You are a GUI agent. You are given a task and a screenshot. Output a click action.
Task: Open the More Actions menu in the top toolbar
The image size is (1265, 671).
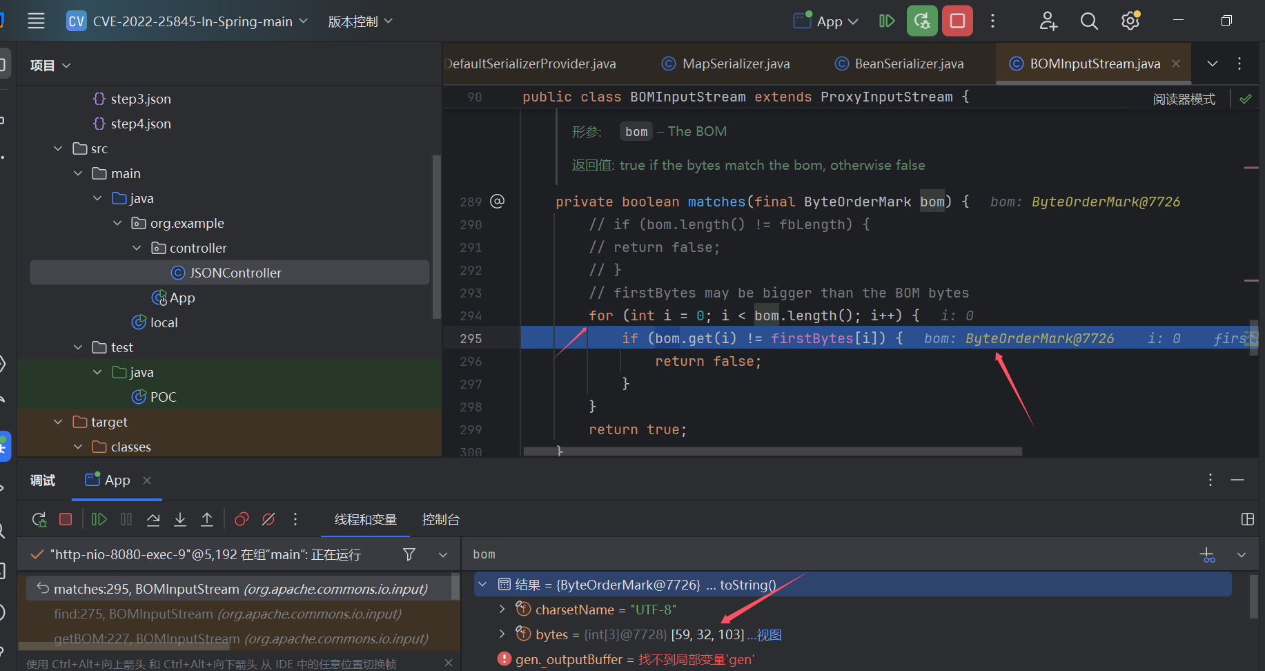click(992, 21)
